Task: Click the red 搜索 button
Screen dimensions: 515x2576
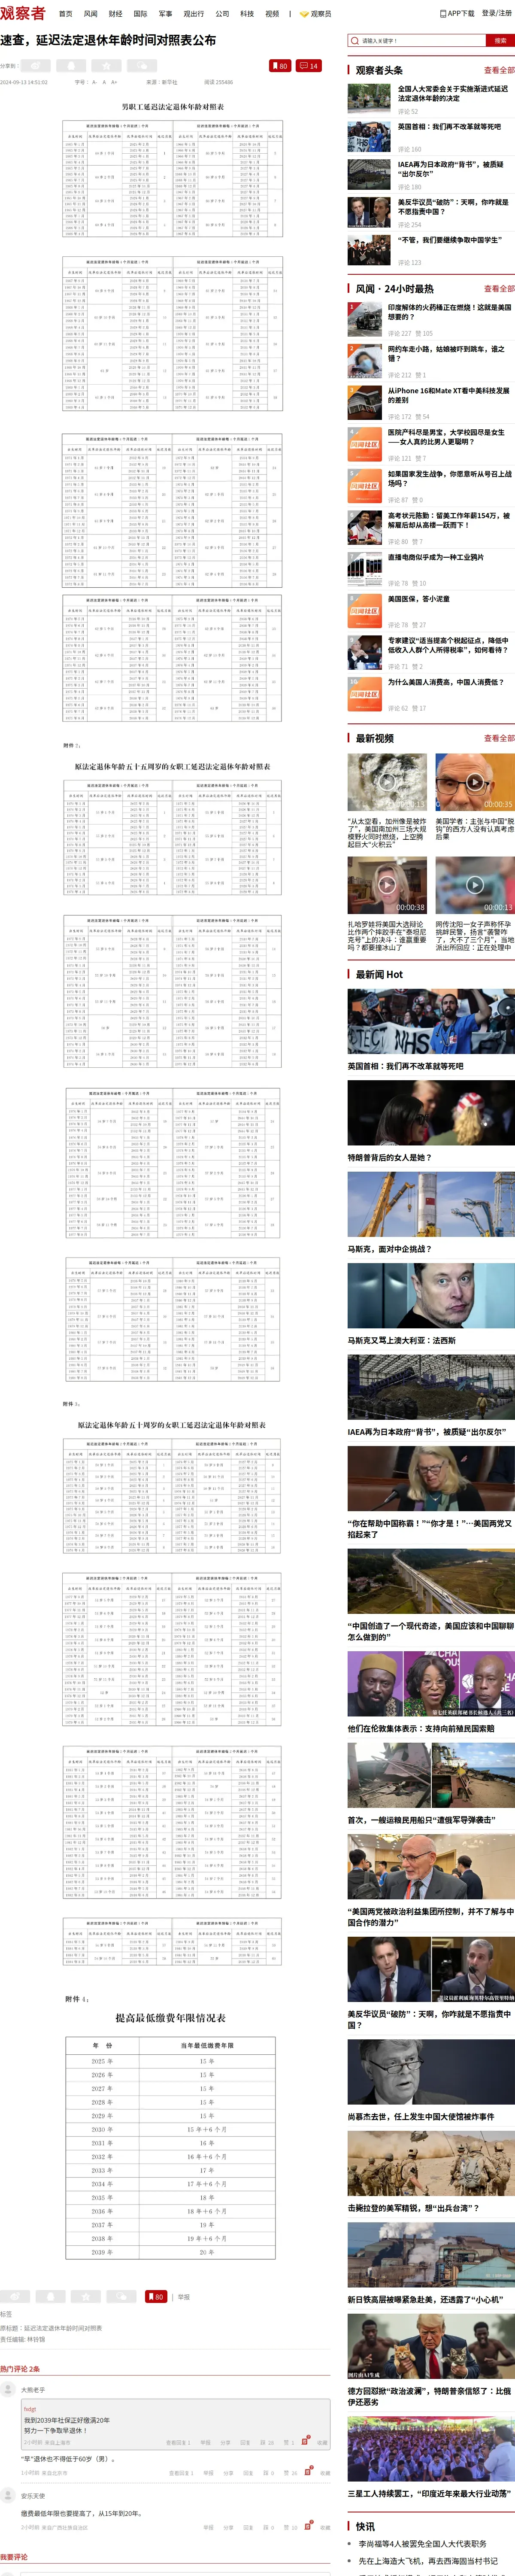Action: tap(500, 41)
